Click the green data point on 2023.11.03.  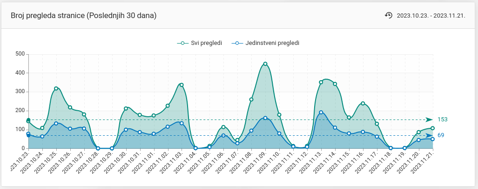coord(182,85)
